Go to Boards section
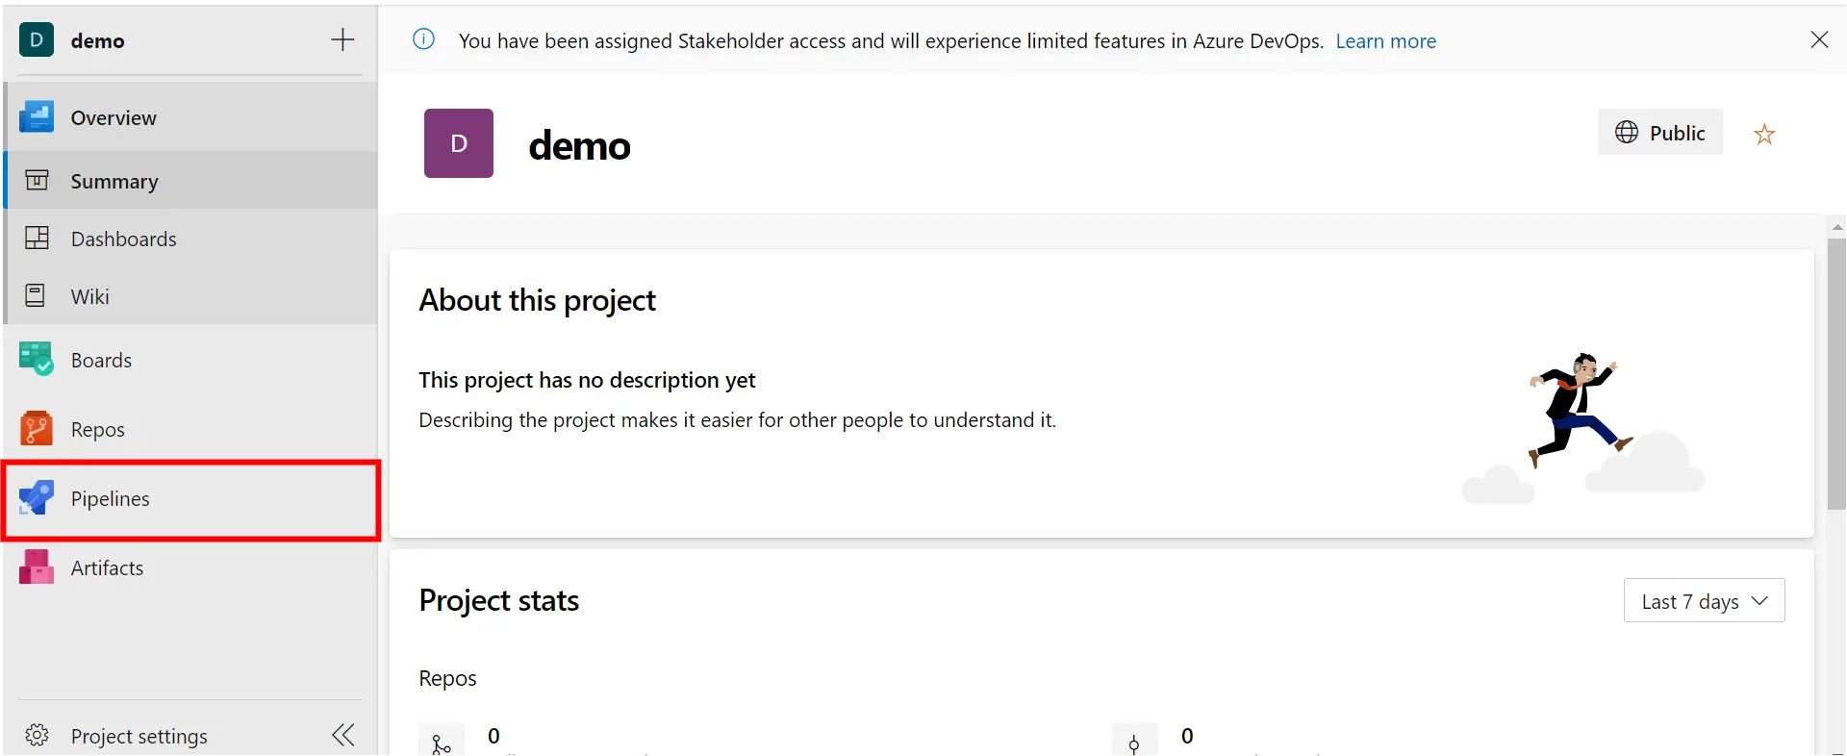 pos(190,359)
